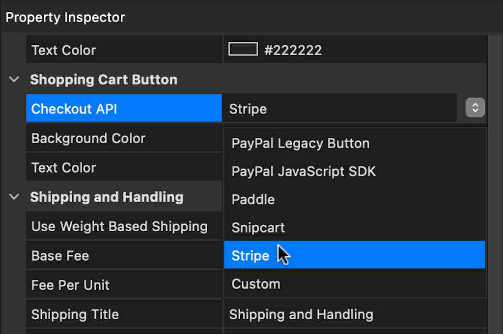
Task: Select the Fee Per Unit property
Action: pos(124,284)
